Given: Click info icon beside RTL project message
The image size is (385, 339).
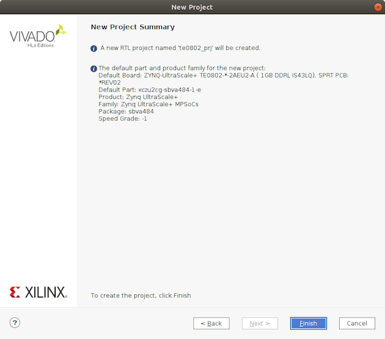Looking at the screenshot, I should [x=94, y=48].
